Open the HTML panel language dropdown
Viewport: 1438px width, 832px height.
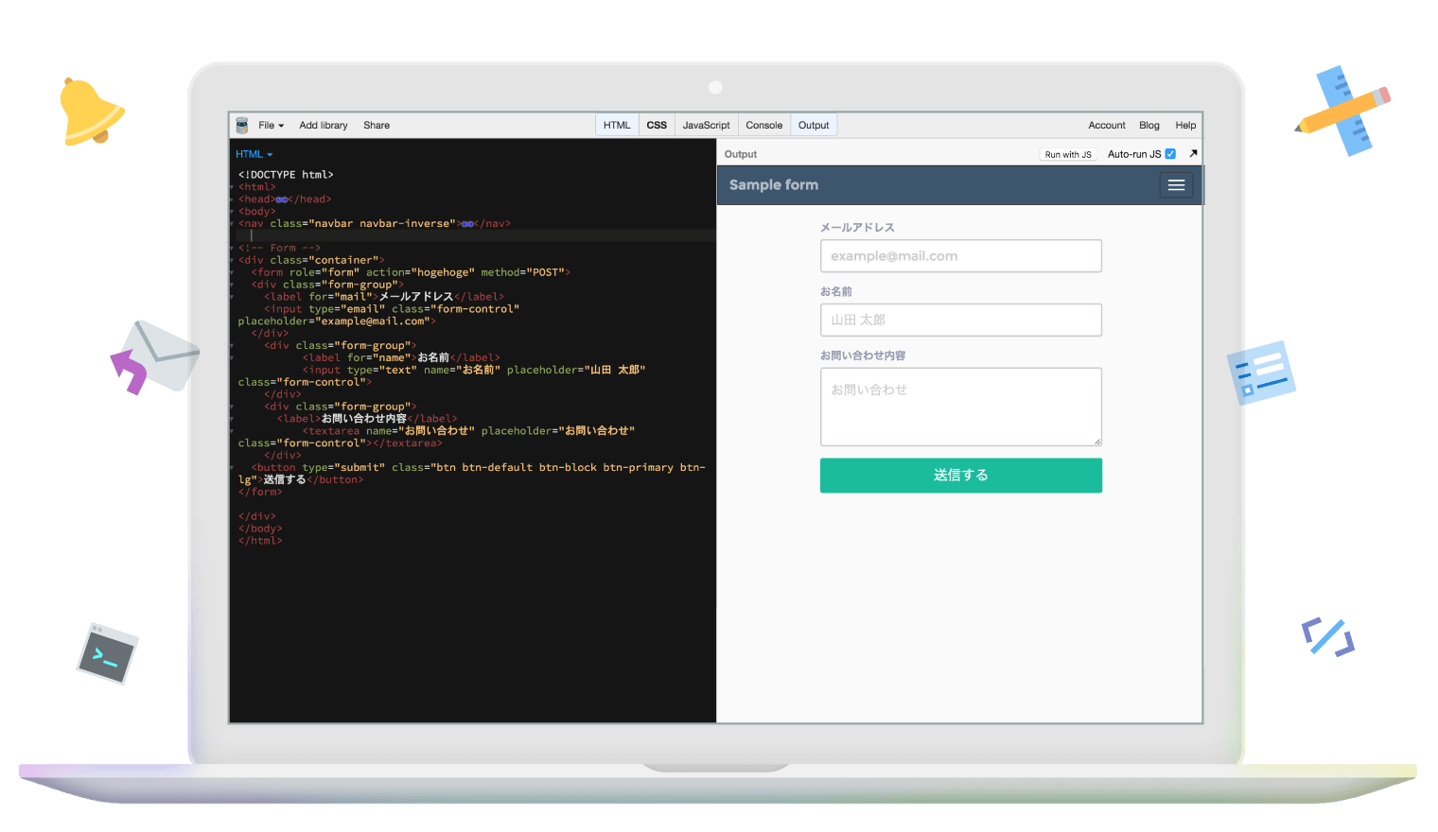pyautogui.click(x=254, y=154)
